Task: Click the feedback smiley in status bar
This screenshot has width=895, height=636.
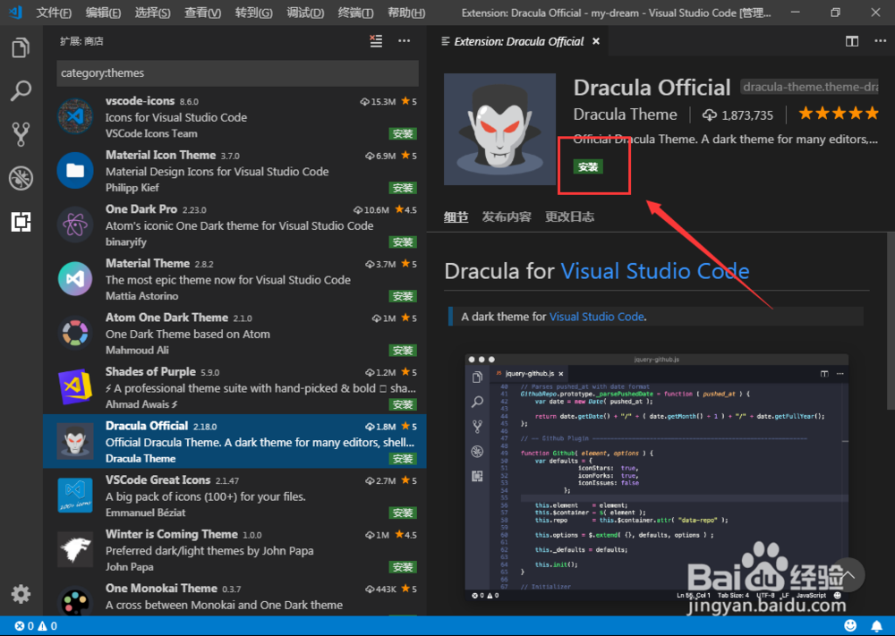Action: [850, 625]
